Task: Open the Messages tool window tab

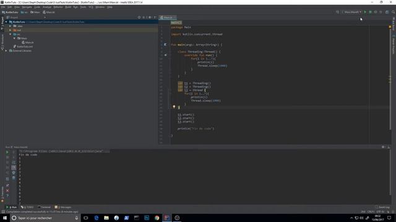Action: pyautogui.click(x=63, y=207)
